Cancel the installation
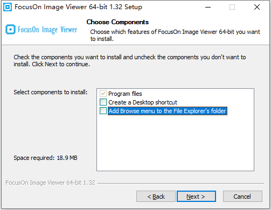 pos(242,197)
